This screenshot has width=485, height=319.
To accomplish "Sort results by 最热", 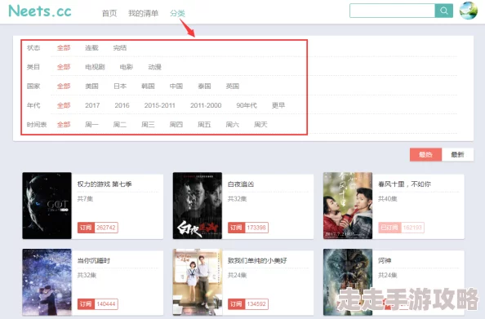I will pos(425,154).
